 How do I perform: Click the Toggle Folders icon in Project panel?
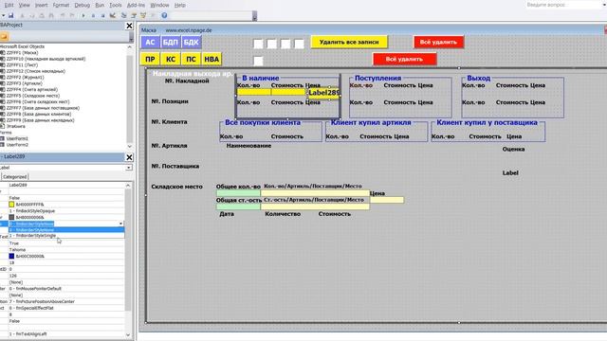click(x=4, y=37)
